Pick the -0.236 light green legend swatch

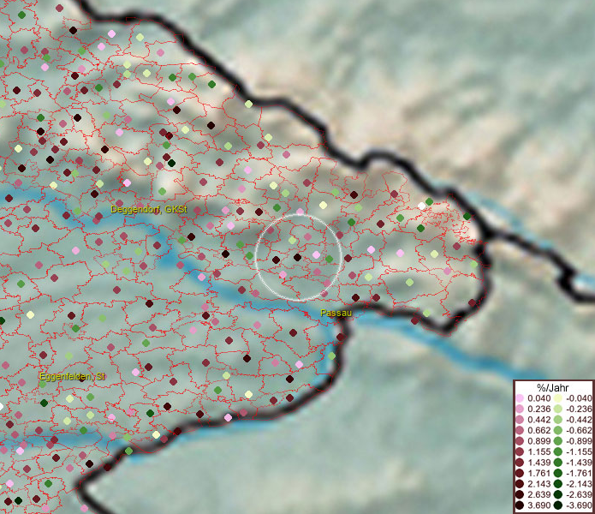[558, 409]
